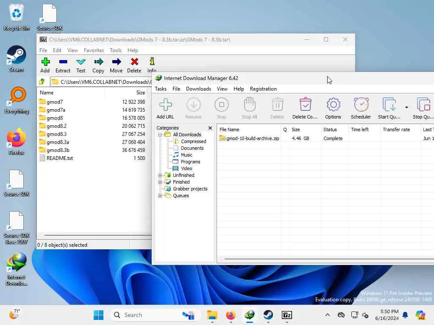
Task: Click the Windows Start button
Action: (x=98, y=315)
